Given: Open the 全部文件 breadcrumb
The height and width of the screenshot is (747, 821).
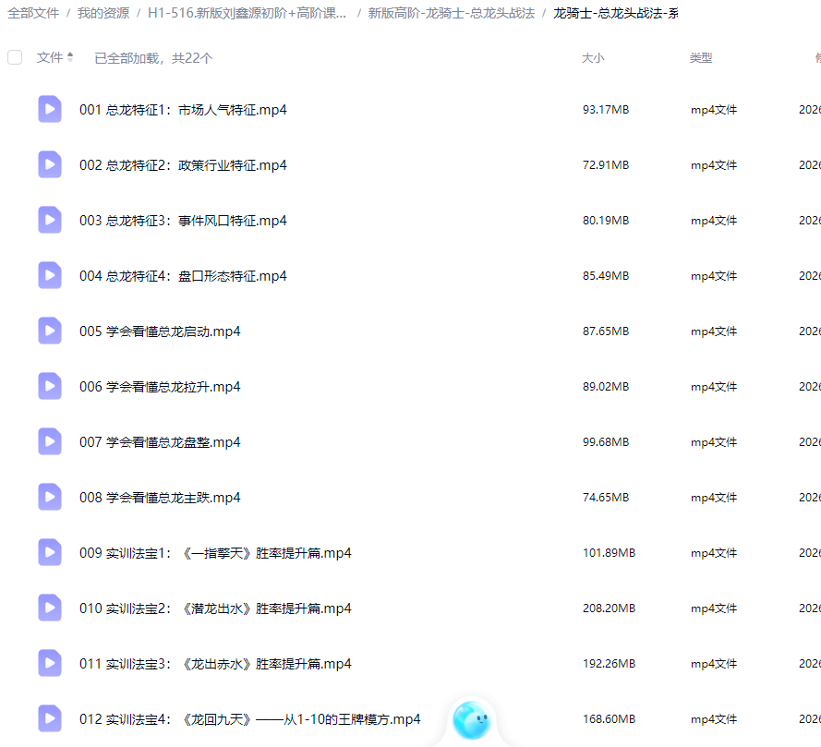Looking at the screenshot, I should click(x=30, y=13).
